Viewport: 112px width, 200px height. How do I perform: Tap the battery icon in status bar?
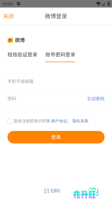[109, 4]
